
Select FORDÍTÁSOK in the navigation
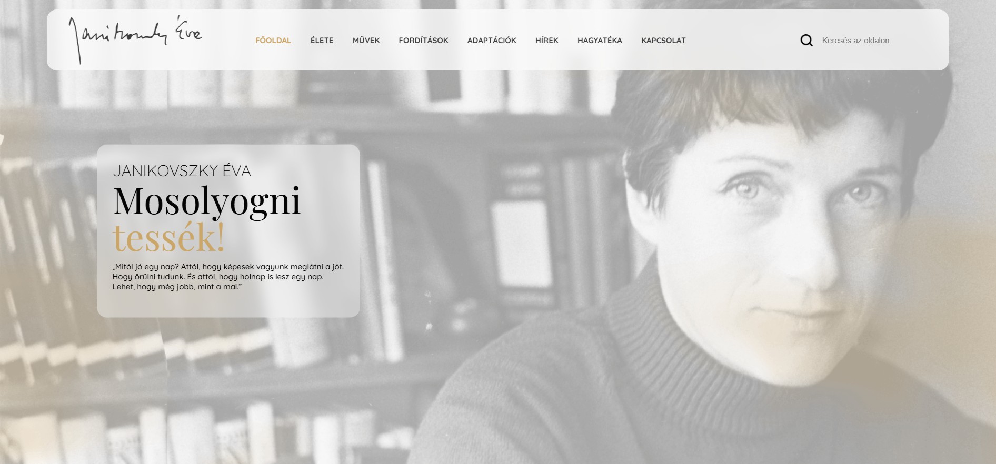pos(423,41)
